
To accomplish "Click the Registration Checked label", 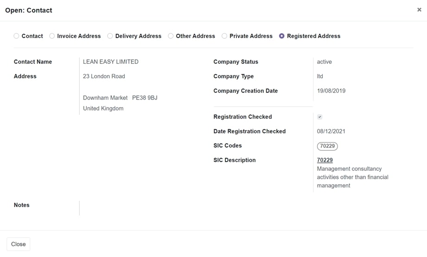I will pyautogui.click(x=242, y=117).
